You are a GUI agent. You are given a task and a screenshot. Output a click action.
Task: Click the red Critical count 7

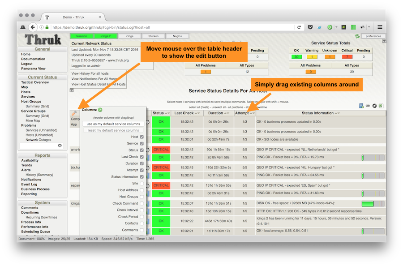pos(347,57)
